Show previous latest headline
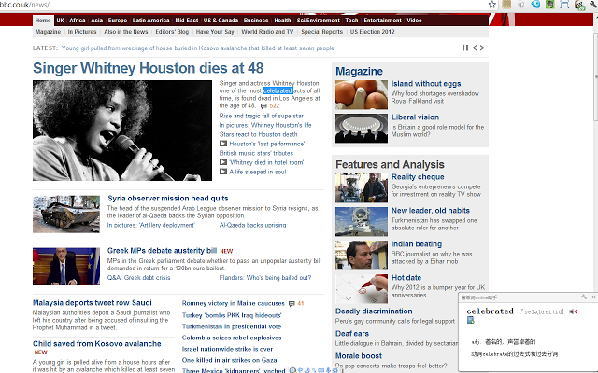This screenshot has width=598, height=373. [x=475, y=48]
